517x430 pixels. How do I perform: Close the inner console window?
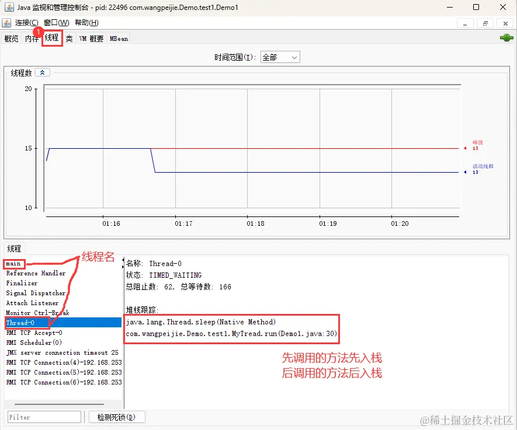pos(505,23)
